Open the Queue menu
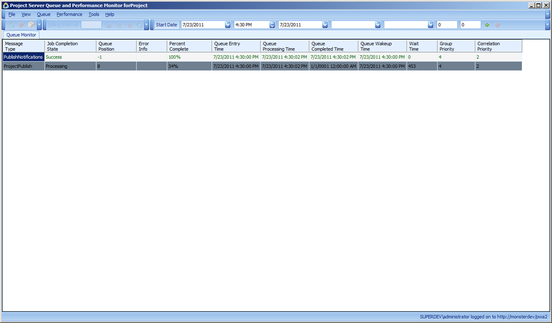 44,15
